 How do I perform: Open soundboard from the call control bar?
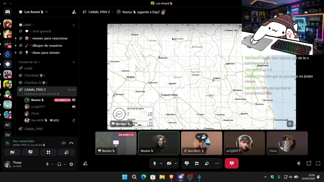[207, 163]
